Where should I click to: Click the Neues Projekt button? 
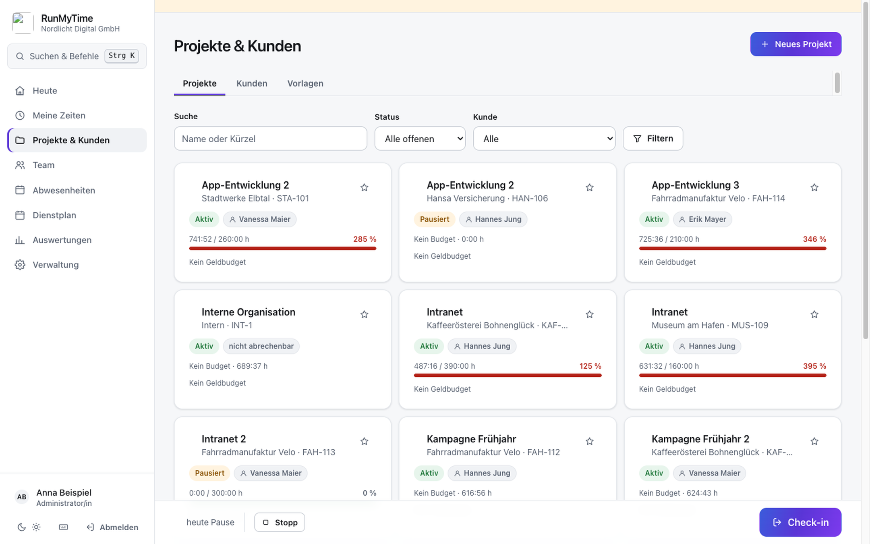pyautogui.click(x=795, y=44)
